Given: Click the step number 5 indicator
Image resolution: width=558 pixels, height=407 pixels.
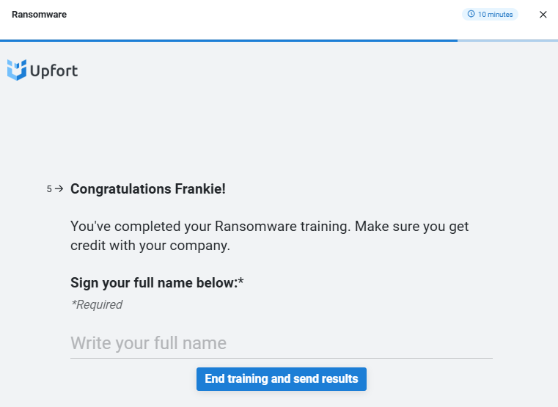Looking at the screenshot, I should (49, 189).
